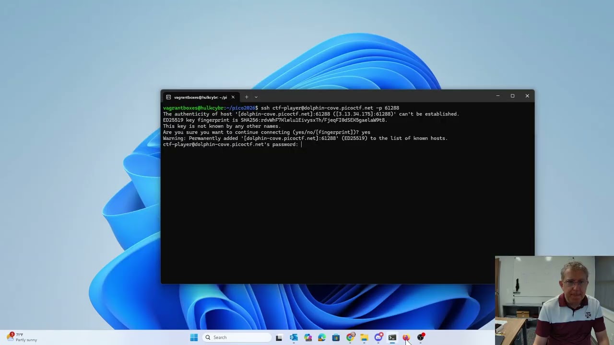
Task: Click 'This key is not known' line
Action: 222,126
